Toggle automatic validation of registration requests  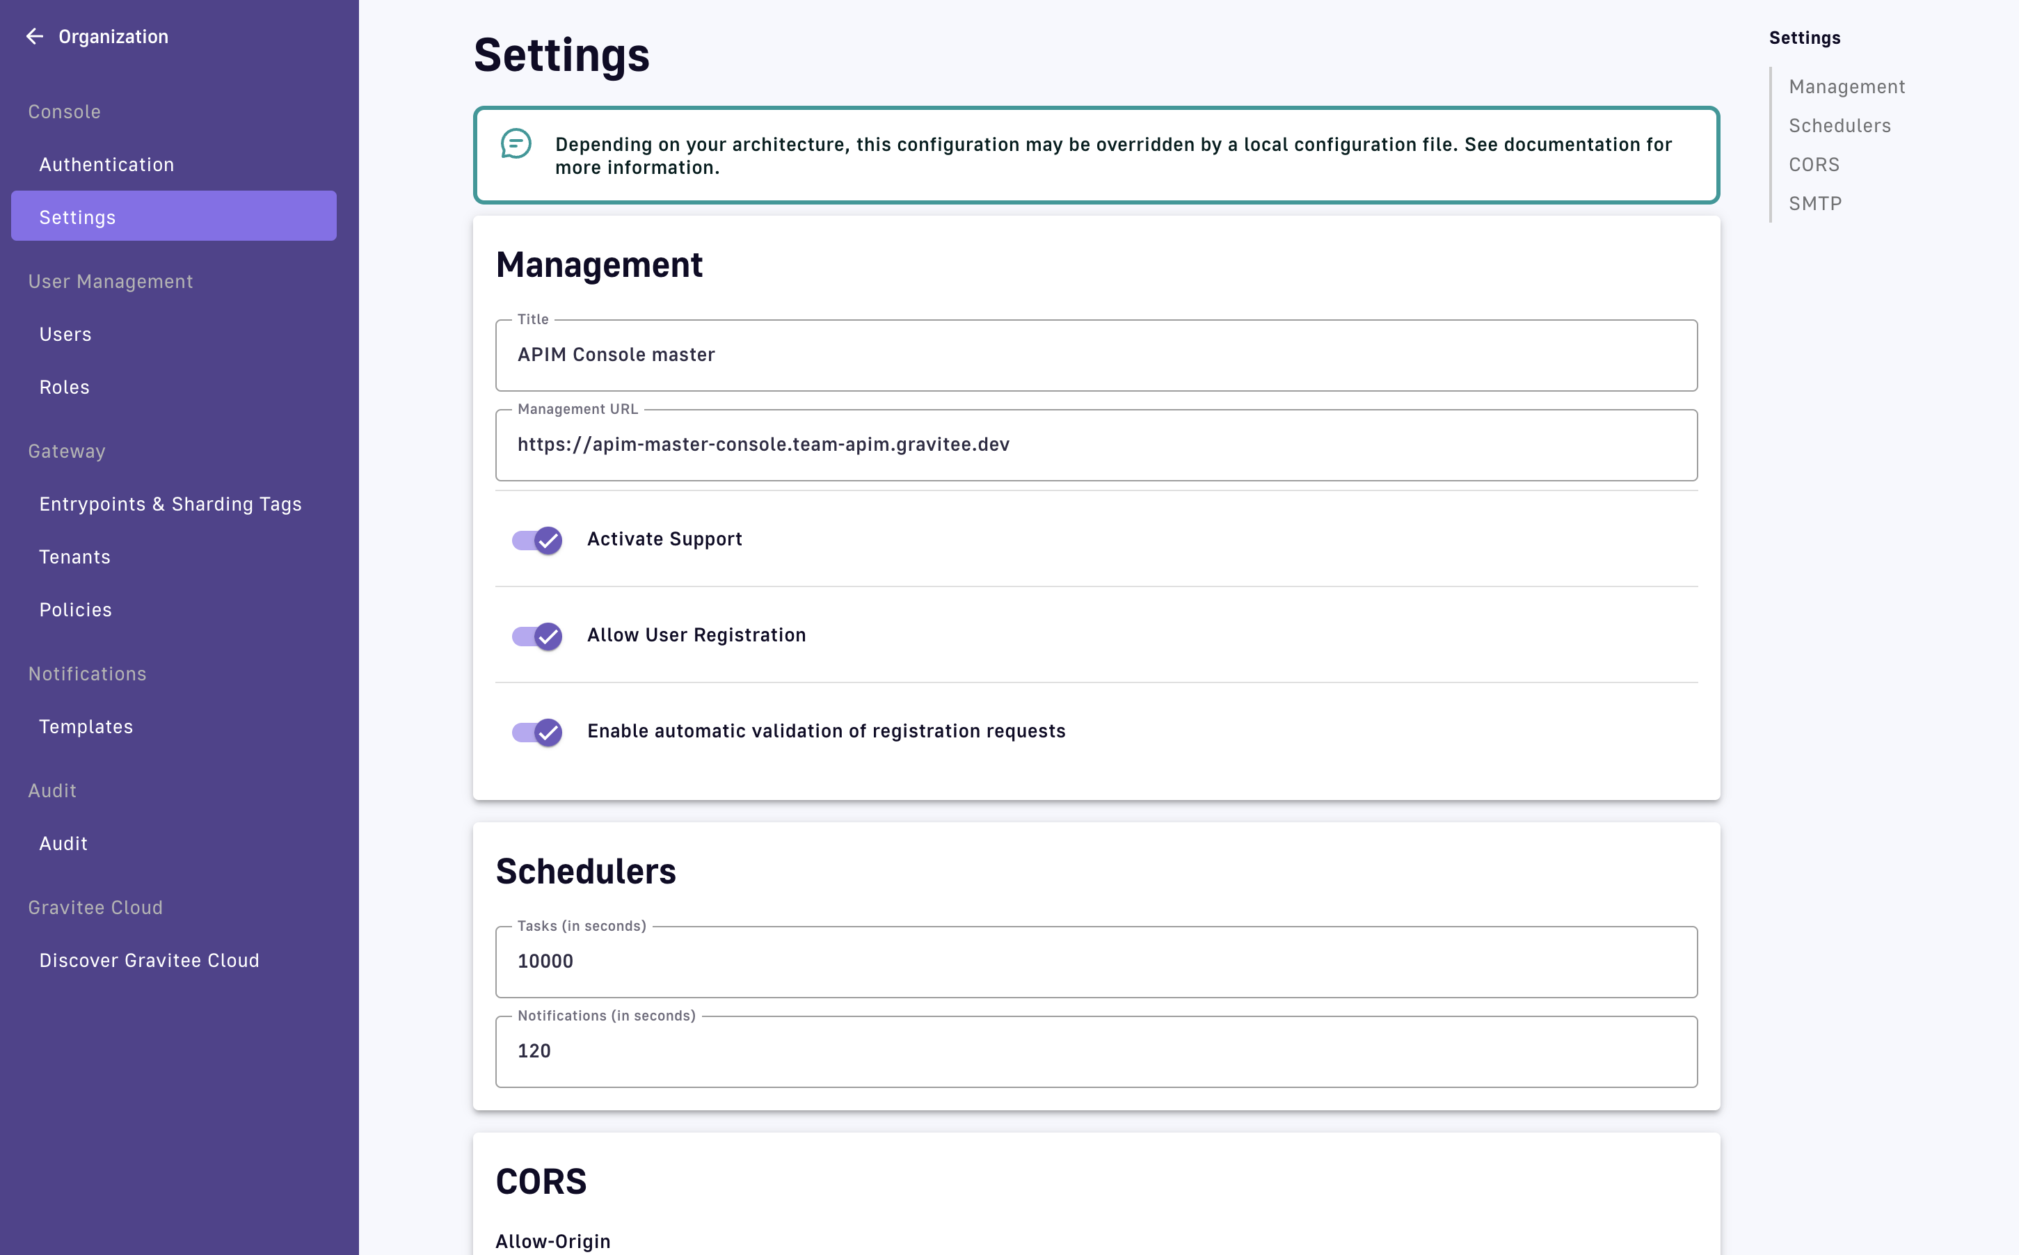[x=537, y=732]
